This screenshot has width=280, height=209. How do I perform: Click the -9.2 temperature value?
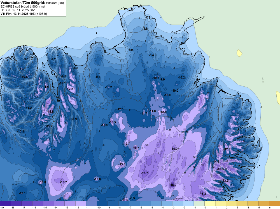click(53, 59)
